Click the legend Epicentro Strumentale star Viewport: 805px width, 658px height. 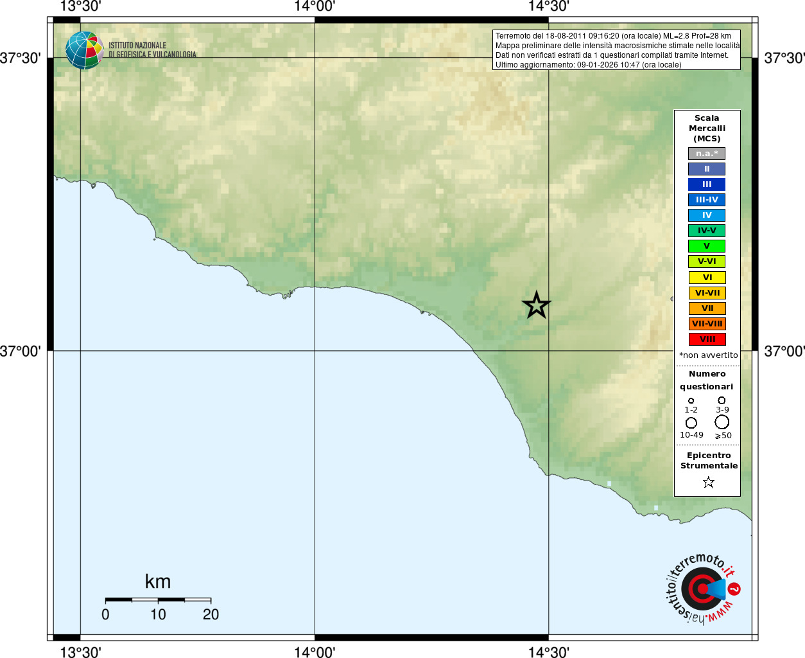[709, 482]
